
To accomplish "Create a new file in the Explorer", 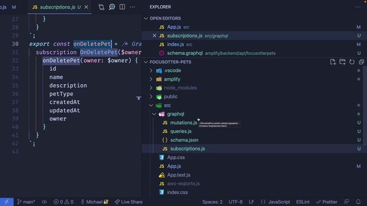I will click(333, 62).
